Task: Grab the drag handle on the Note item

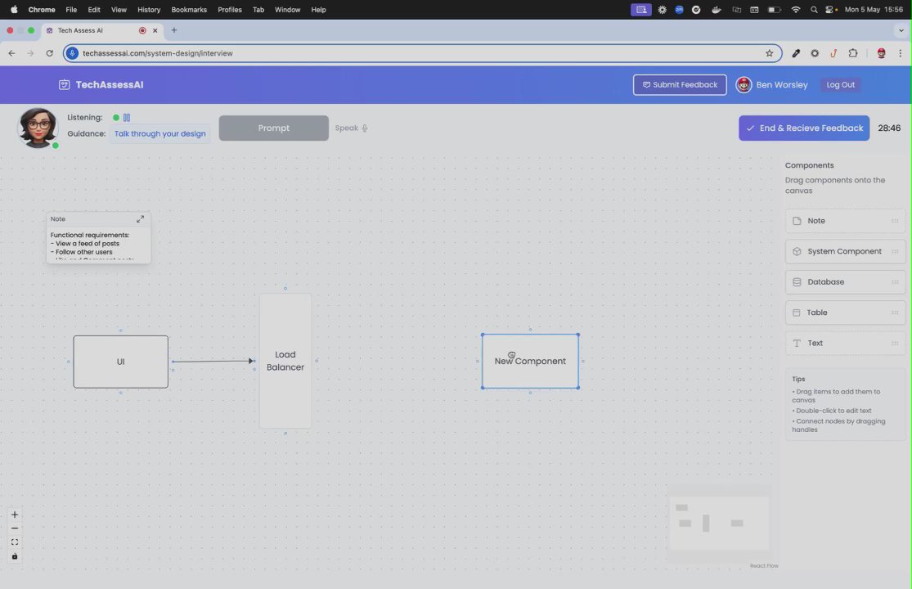Action: (895, 221)
